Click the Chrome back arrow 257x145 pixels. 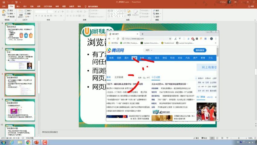[x=109, y=39]
